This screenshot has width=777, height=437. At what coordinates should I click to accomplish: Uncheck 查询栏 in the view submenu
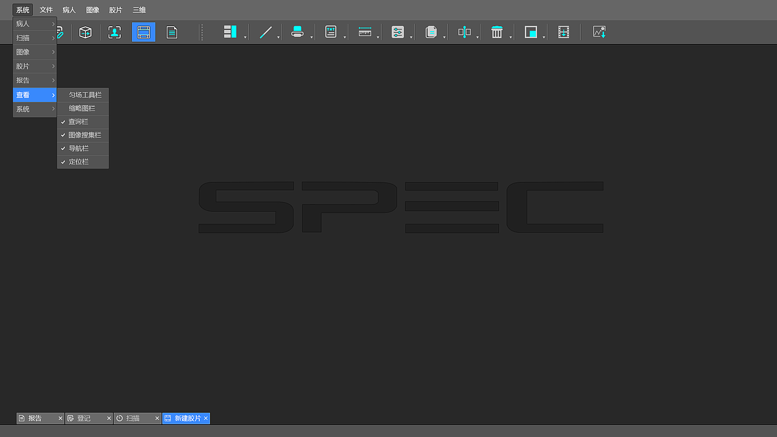[x=83, y=122]
